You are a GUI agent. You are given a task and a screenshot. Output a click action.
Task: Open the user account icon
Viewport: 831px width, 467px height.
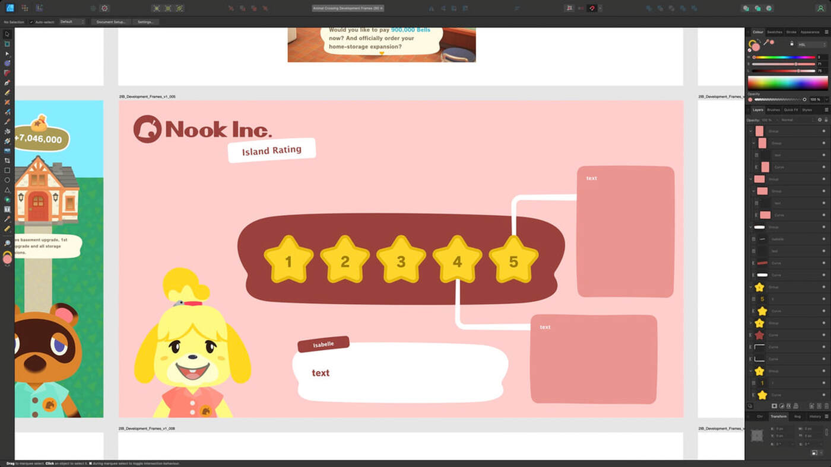pos(820,8)
